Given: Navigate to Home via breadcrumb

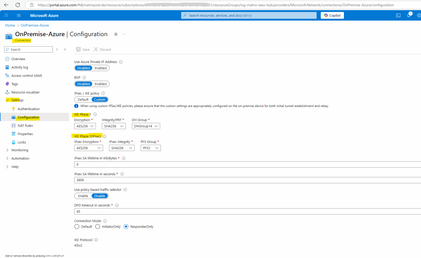Looking at the screenshot, I should tap(10, 25).
